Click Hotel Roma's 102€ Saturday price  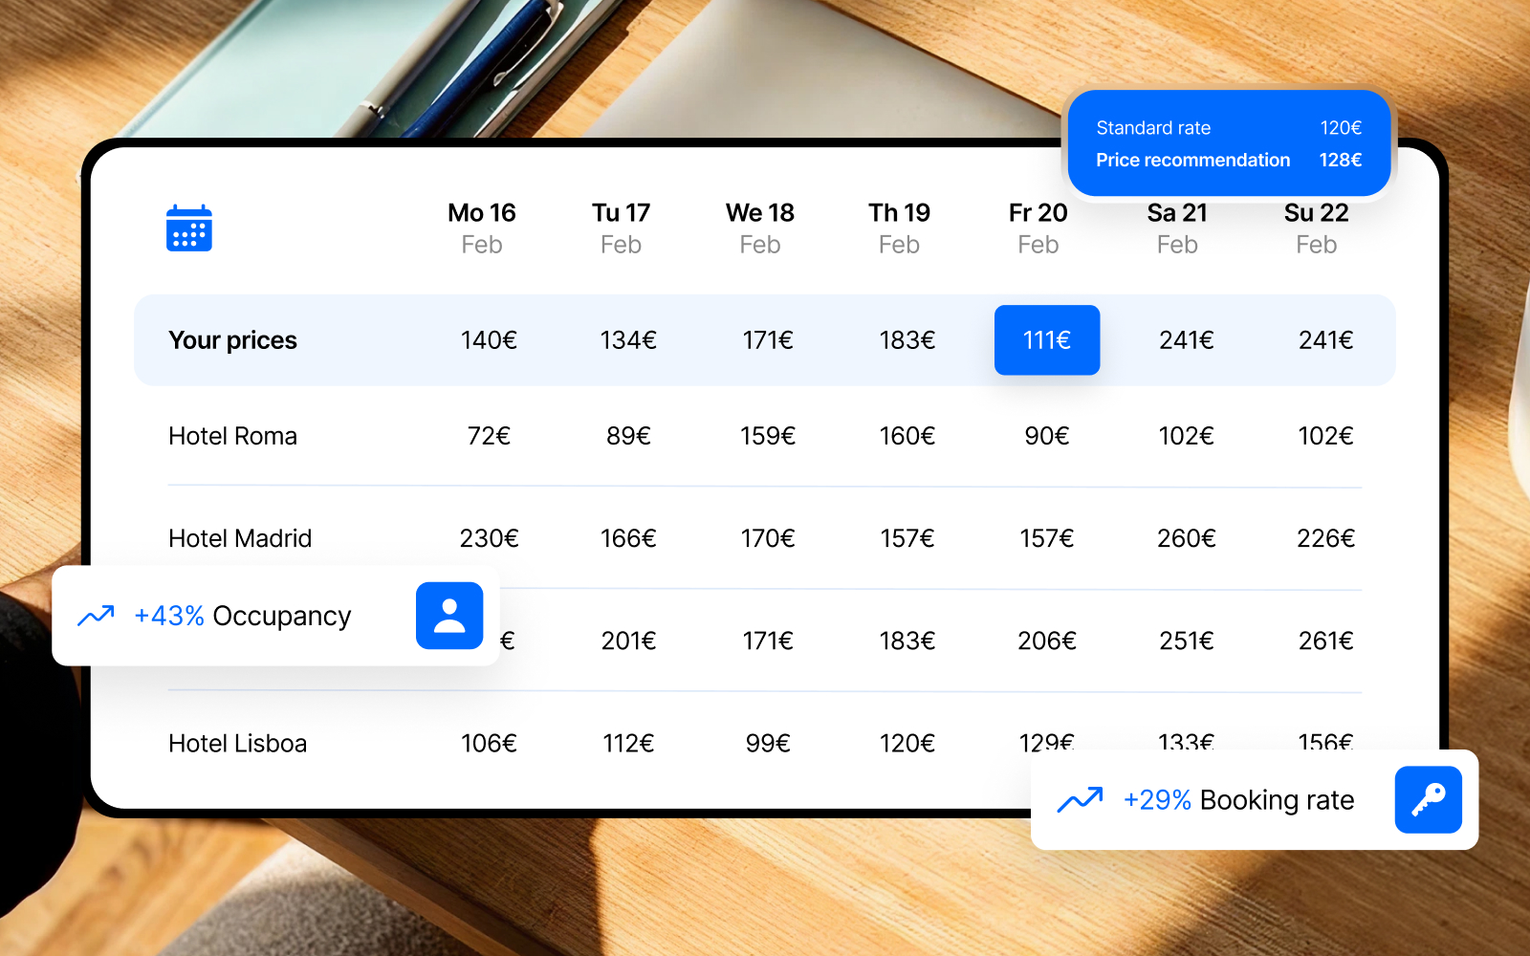1187,436
